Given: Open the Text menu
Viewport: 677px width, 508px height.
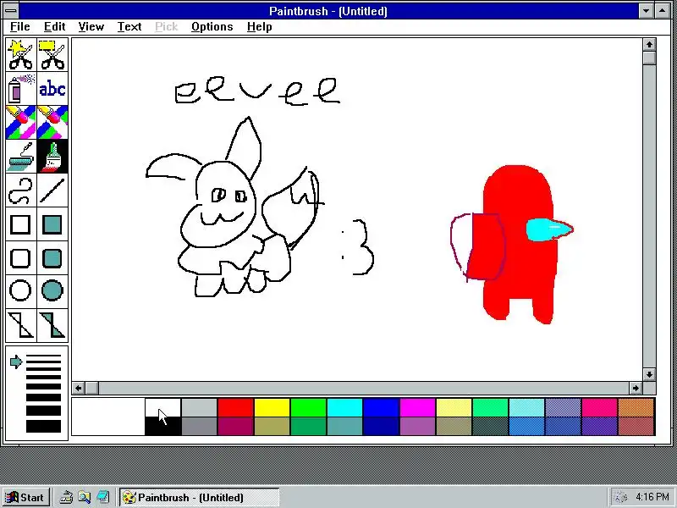Looking at the screenshot, I should pyautogui.click(x=129, y=27).
